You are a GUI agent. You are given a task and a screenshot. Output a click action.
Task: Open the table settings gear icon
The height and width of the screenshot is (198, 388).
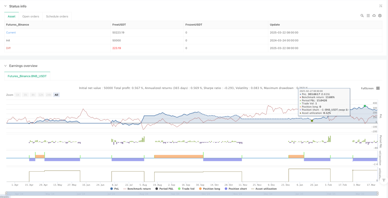point(380,15)
